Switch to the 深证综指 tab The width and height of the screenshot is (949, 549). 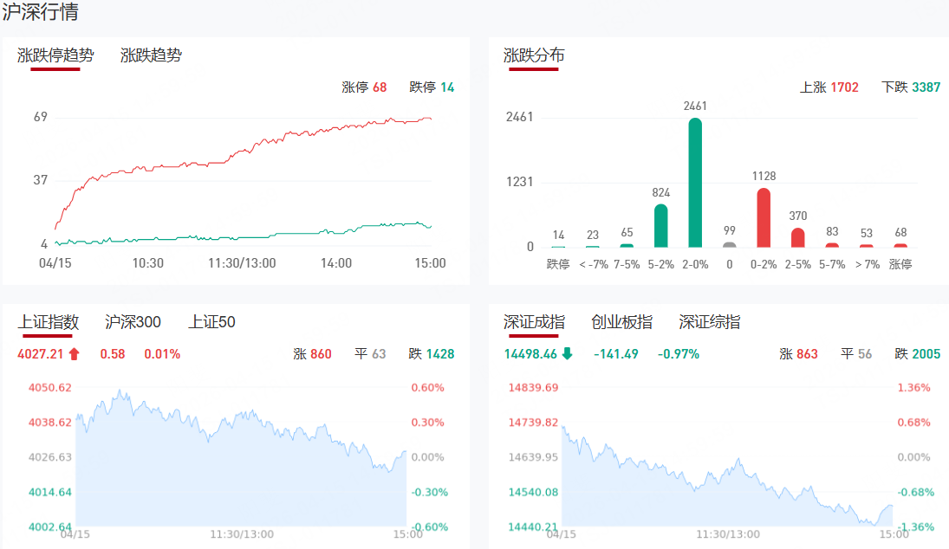[709, 322]
